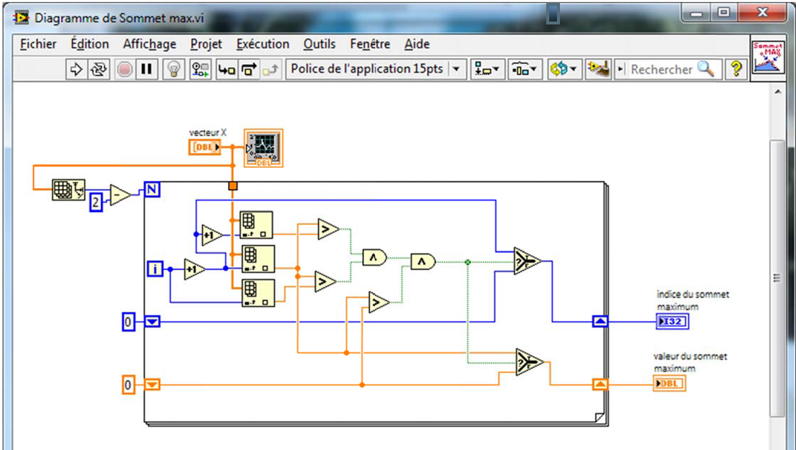Open the Édition menu

90,44
